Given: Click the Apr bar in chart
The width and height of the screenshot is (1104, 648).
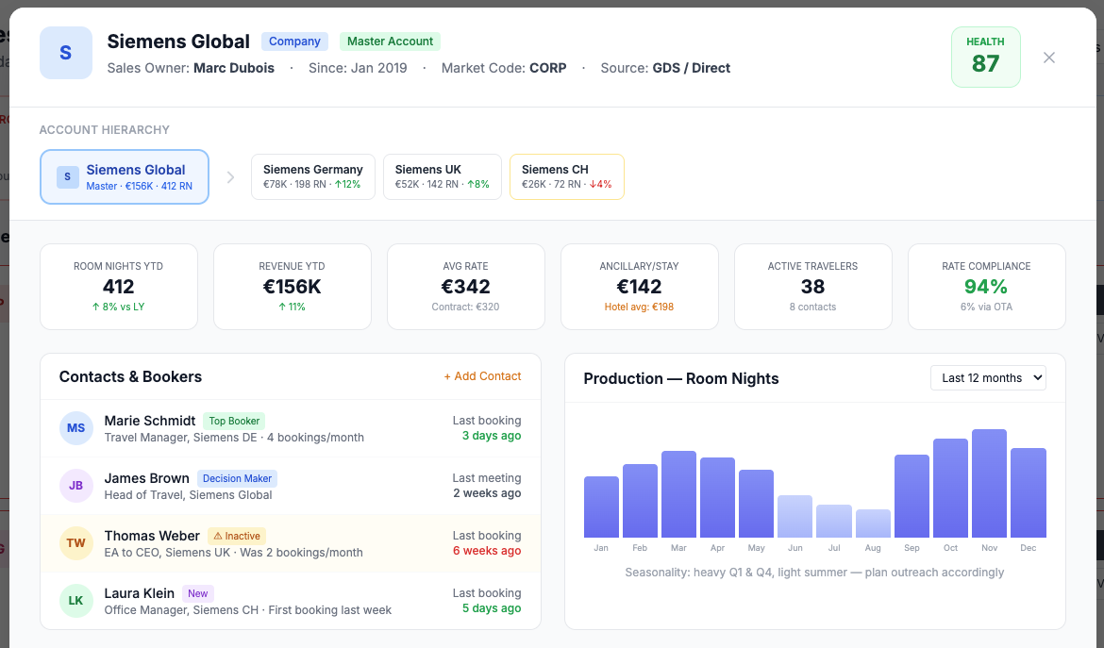Looking at the screenshot, I should (x=717, y=497).
